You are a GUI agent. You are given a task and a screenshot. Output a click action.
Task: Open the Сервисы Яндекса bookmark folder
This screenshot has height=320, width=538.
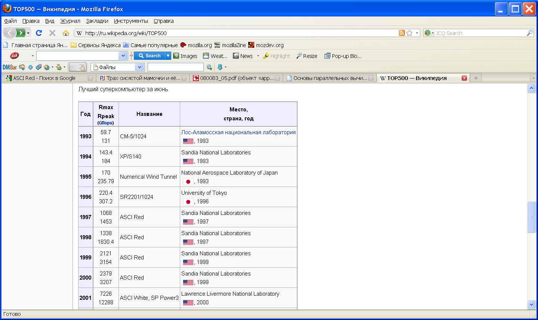click(x=96, y=45)
